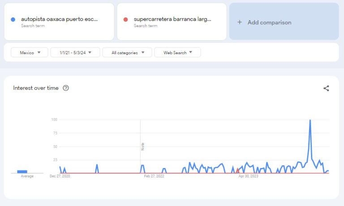Click the share icon on the chart card
Viewport: 344px width, 206px height.
click(x=326, y=88)
